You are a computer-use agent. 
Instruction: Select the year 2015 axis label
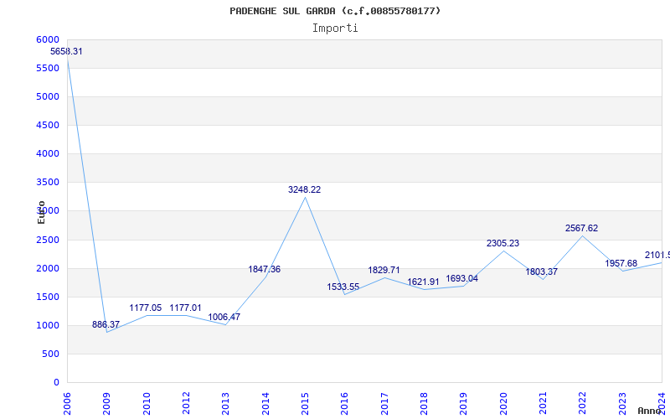[x=305, y=403]
